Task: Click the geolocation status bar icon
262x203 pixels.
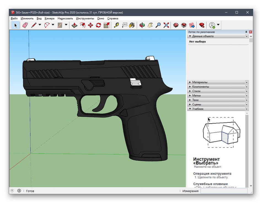Action: click(12, 191)
